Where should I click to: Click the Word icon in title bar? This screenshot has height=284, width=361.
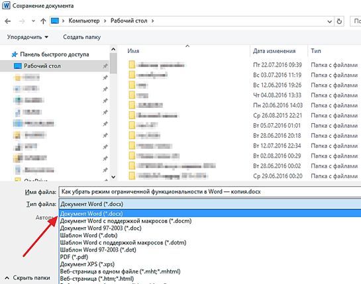(6, 5)
